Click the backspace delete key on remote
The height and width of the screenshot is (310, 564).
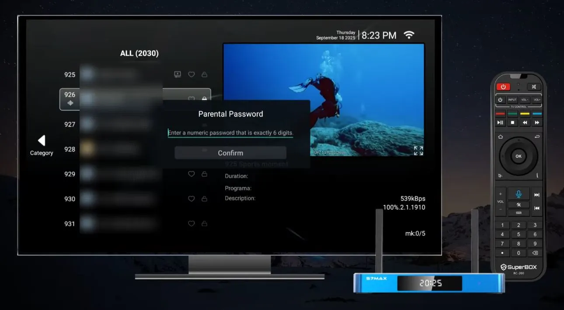point(535,253)
